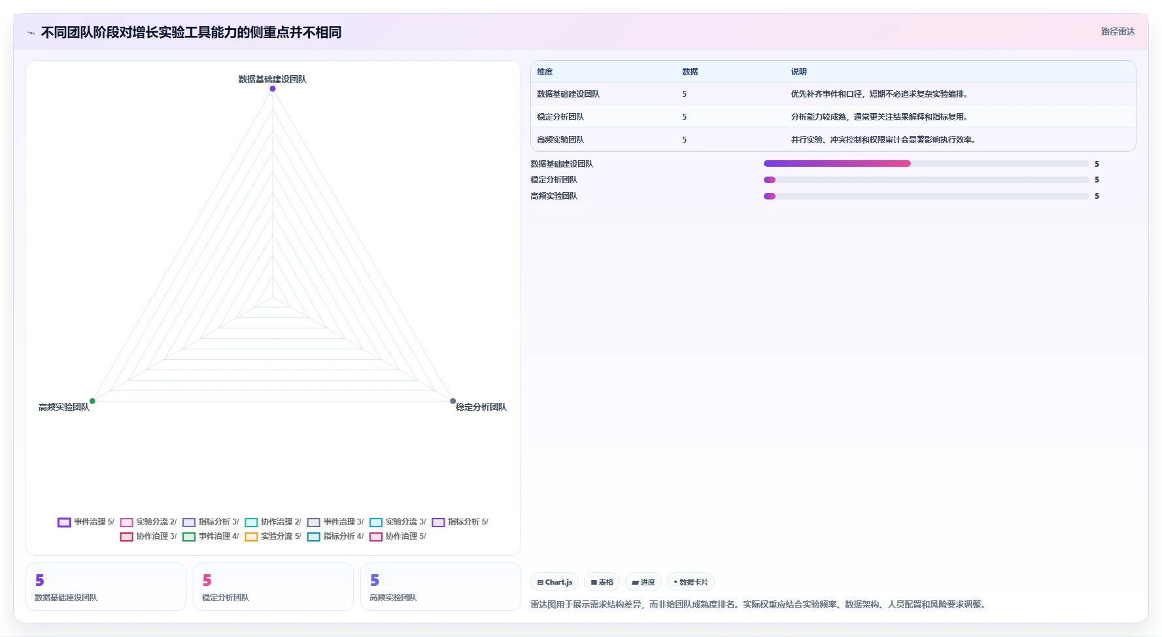This screenshot has width=1162, height=637.
Task: Open the 稳定分析团队 data card
Action: [x=273, y=587]
